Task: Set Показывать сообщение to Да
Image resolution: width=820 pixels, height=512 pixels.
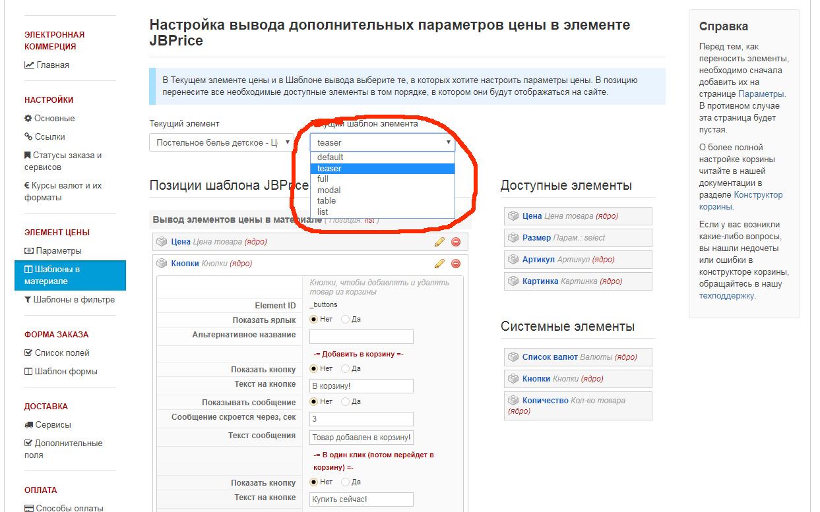Action: click(346, 402)
